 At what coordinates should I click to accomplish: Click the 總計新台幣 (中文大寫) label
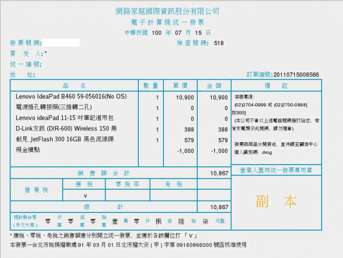pos(25,221)
